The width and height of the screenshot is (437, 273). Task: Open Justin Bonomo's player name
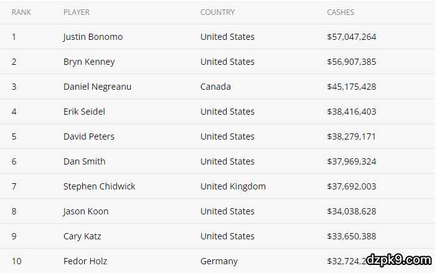93,37
